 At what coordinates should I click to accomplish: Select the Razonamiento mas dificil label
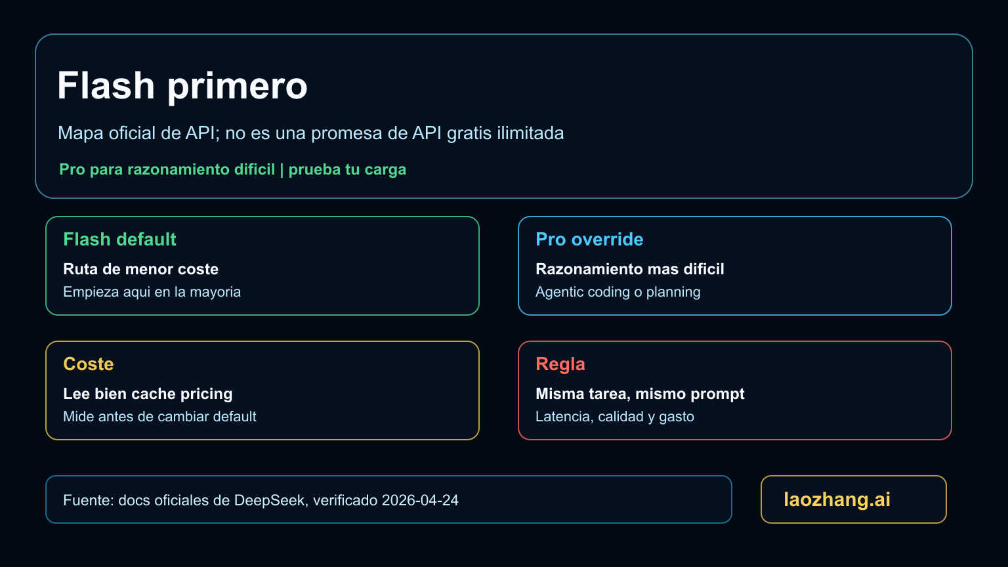pyautogui.click(x=630, y=269)
